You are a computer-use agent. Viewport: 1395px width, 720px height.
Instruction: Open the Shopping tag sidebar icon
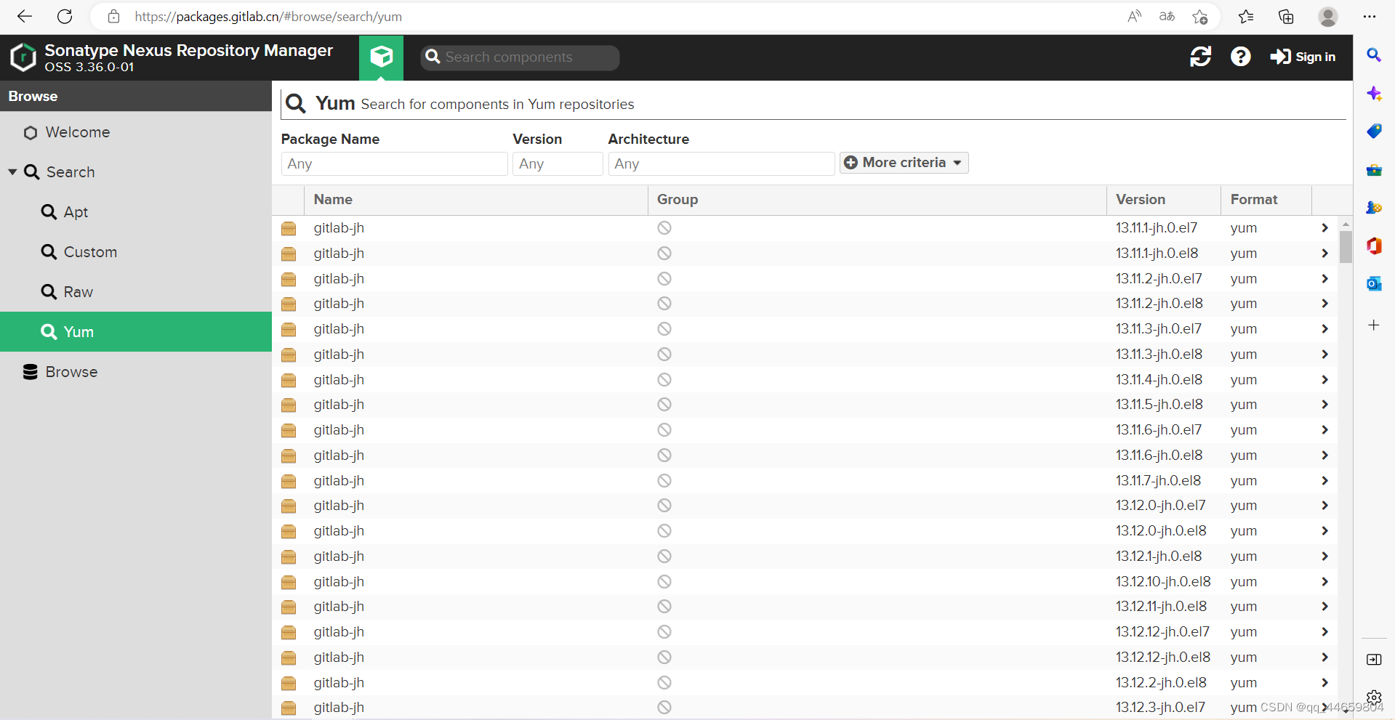pyautogui.click(x=1374, y=132)
